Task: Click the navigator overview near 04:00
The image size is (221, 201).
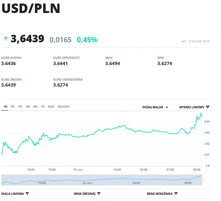Action: (x=136, y=181)
